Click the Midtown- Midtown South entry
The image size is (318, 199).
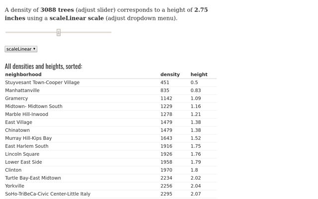(x=34, y=106)
